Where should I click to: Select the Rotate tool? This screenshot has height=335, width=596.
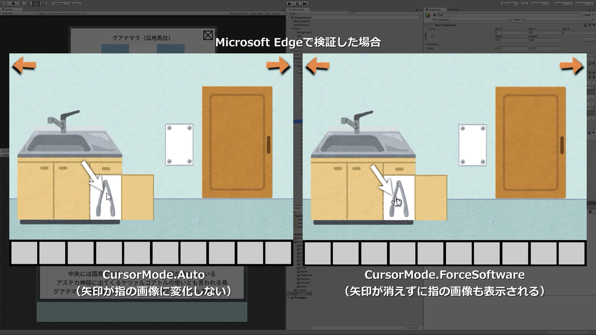(x=20, y=3)
